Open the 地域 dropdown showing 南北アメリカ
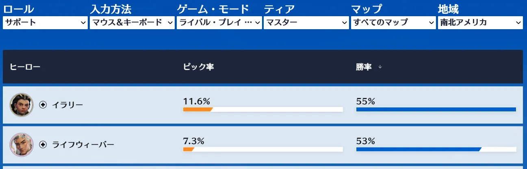The image size is (527, 169). pyautogui.click(x=480, y=23)
